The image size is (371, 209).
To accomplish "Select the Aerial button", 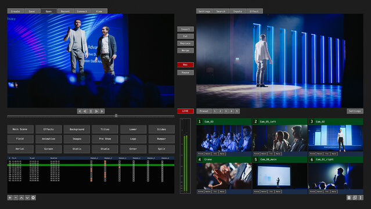I will click(x=20, y=149).
